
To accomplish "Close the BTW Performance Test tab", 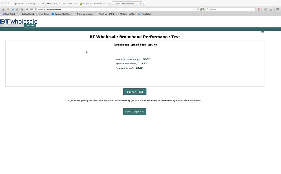I will pos(141,4).
